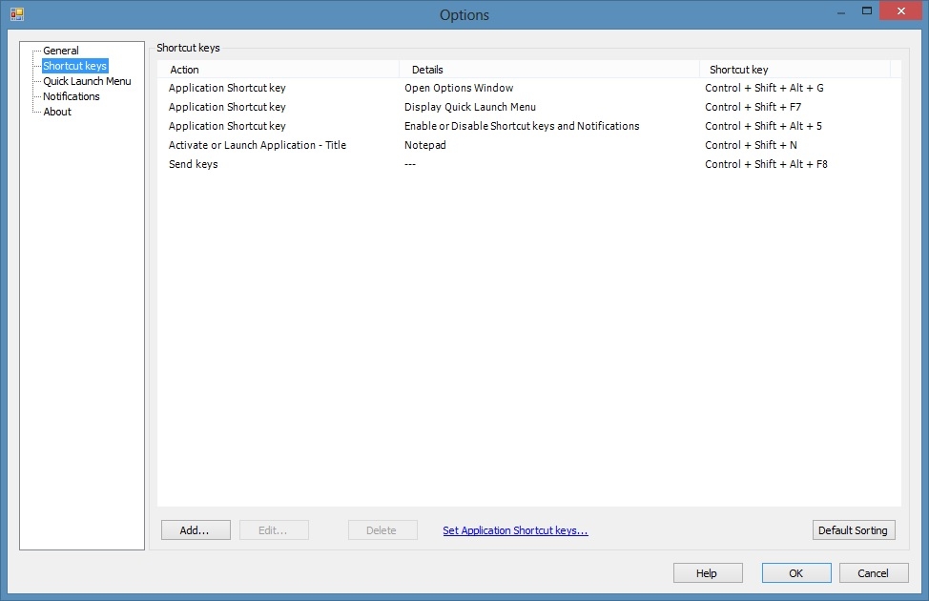The image size is (929, 601).
Task: Open Help for the options dialog
Action: [708, 573]
